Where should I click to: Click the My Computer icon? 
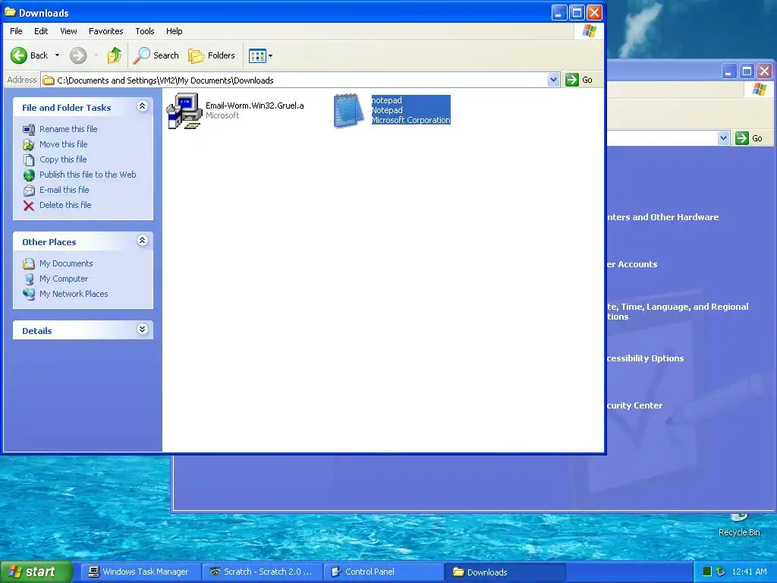click(29, 279)
